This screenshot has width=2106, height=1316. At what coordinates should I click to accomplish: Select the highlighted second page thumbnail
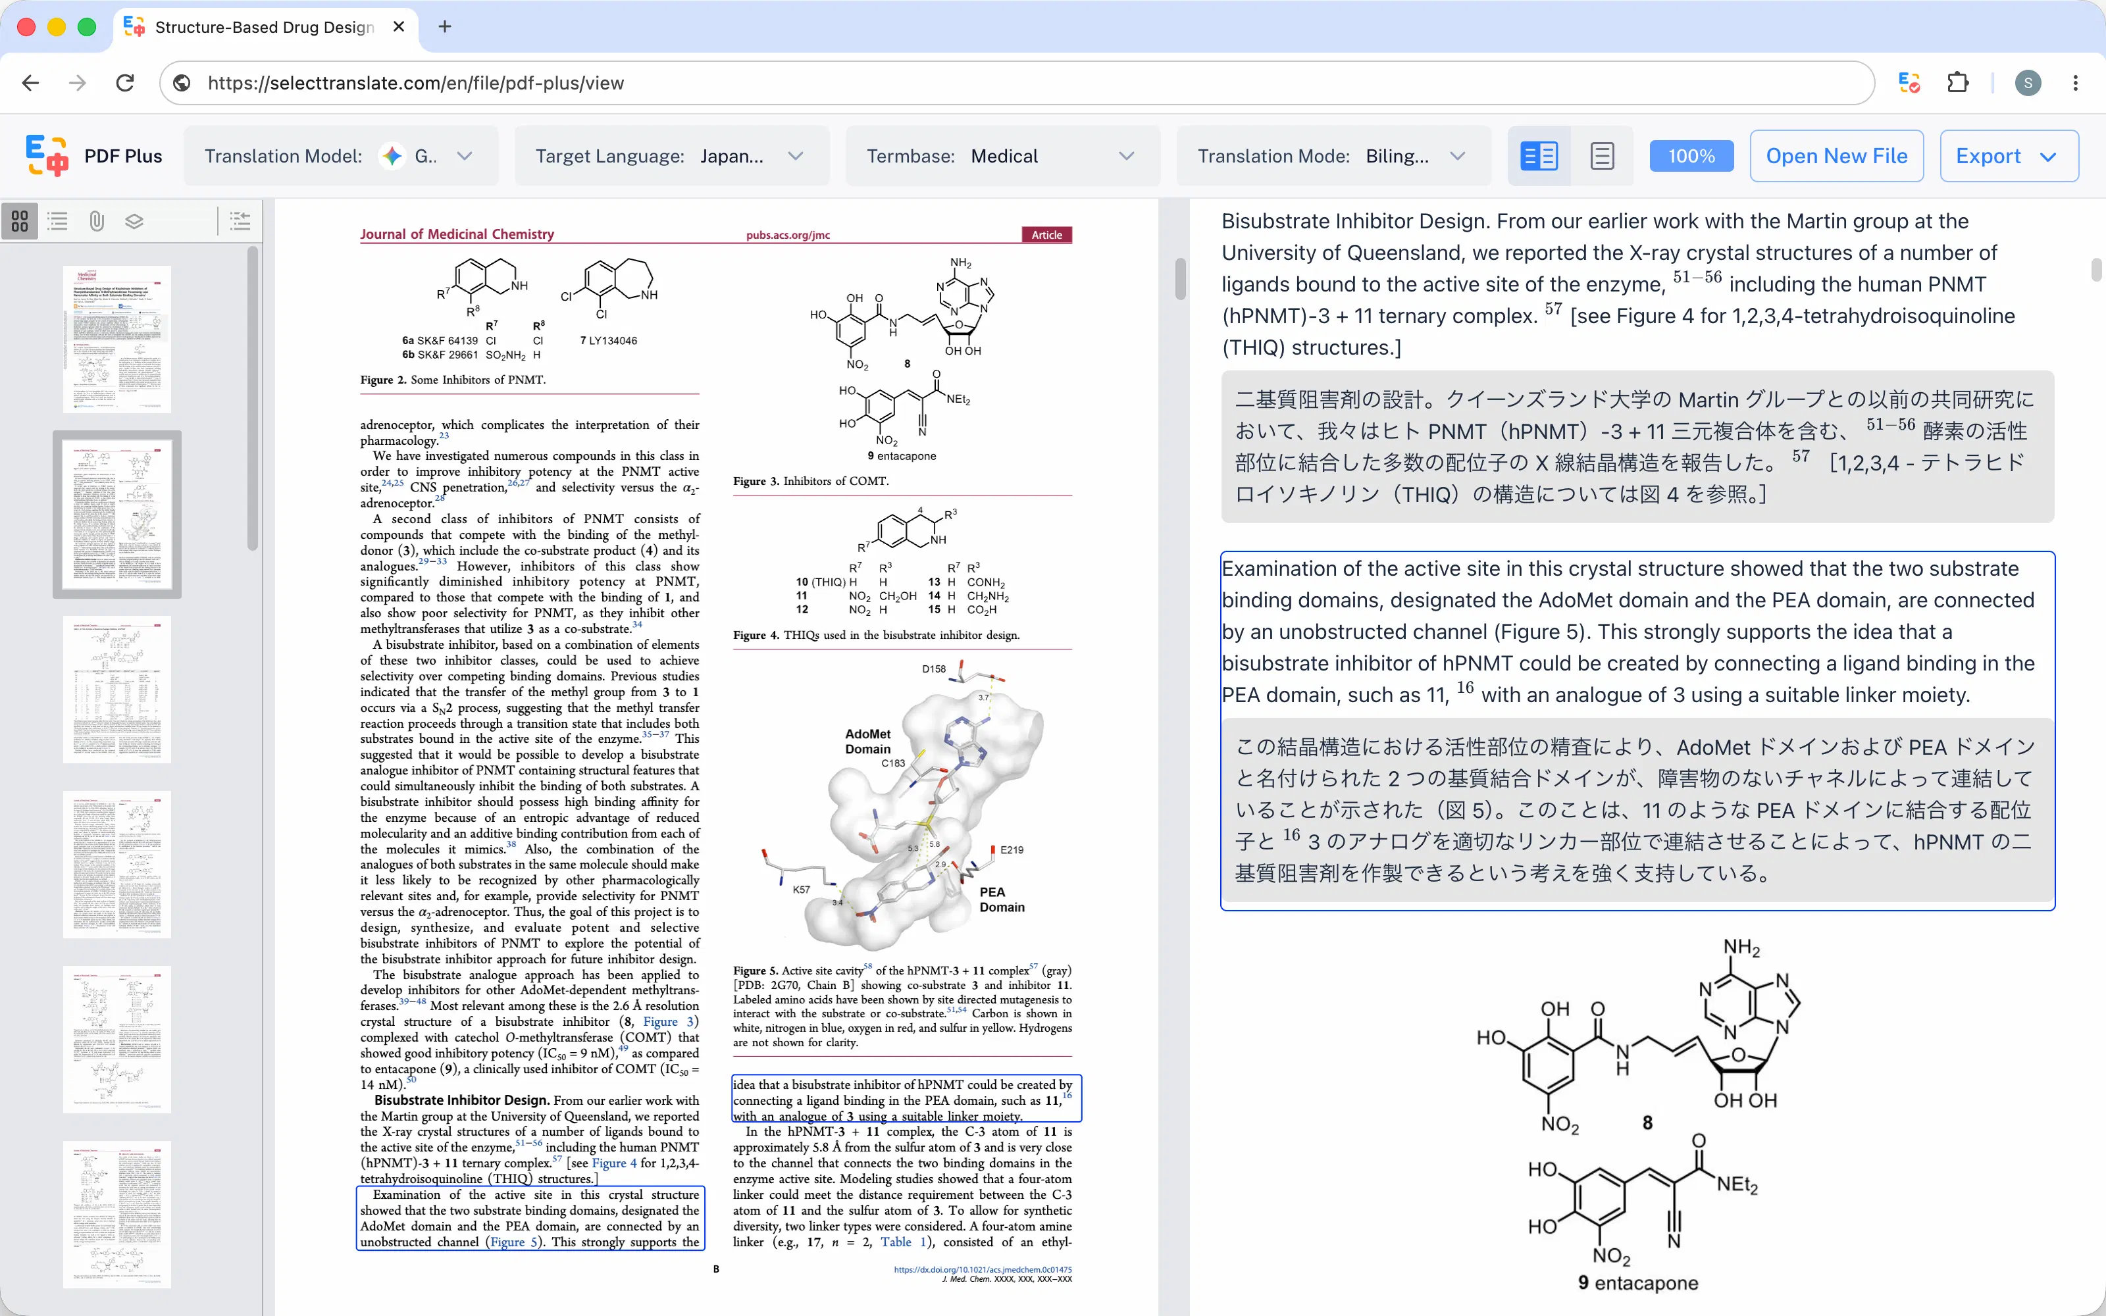click(x=118, y=515)
